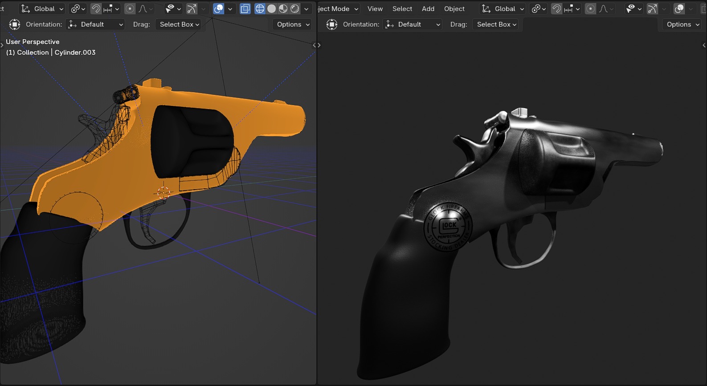The width and height of the screenshot is (707, 386).
Task: Open Options menu in right viewport
Action: click(682, 24)
